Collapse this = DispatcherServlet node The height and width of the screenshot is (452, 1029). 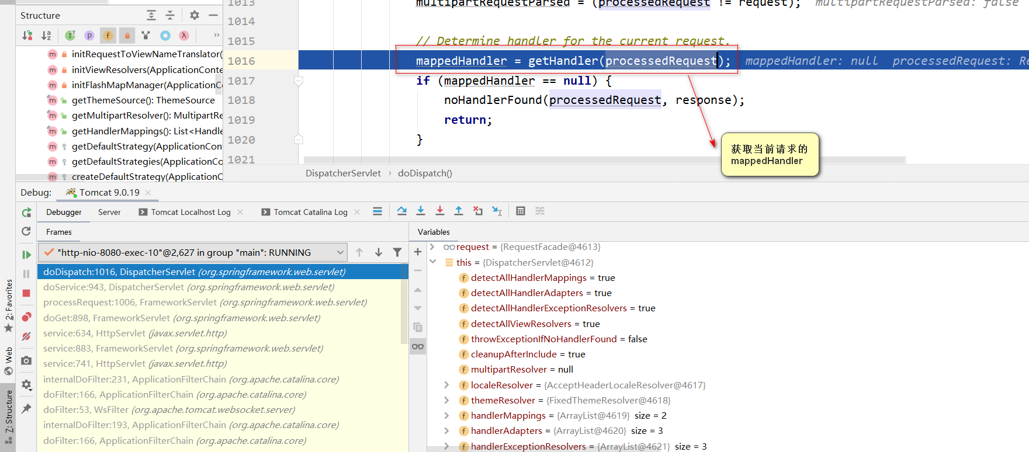click(432, 262)
